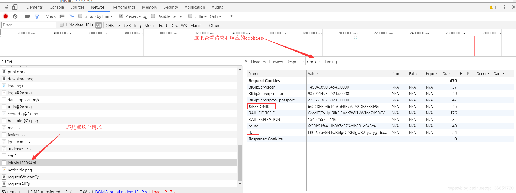Filter requests by Manifest
516x193 pixels.
(x=198, y=26)
